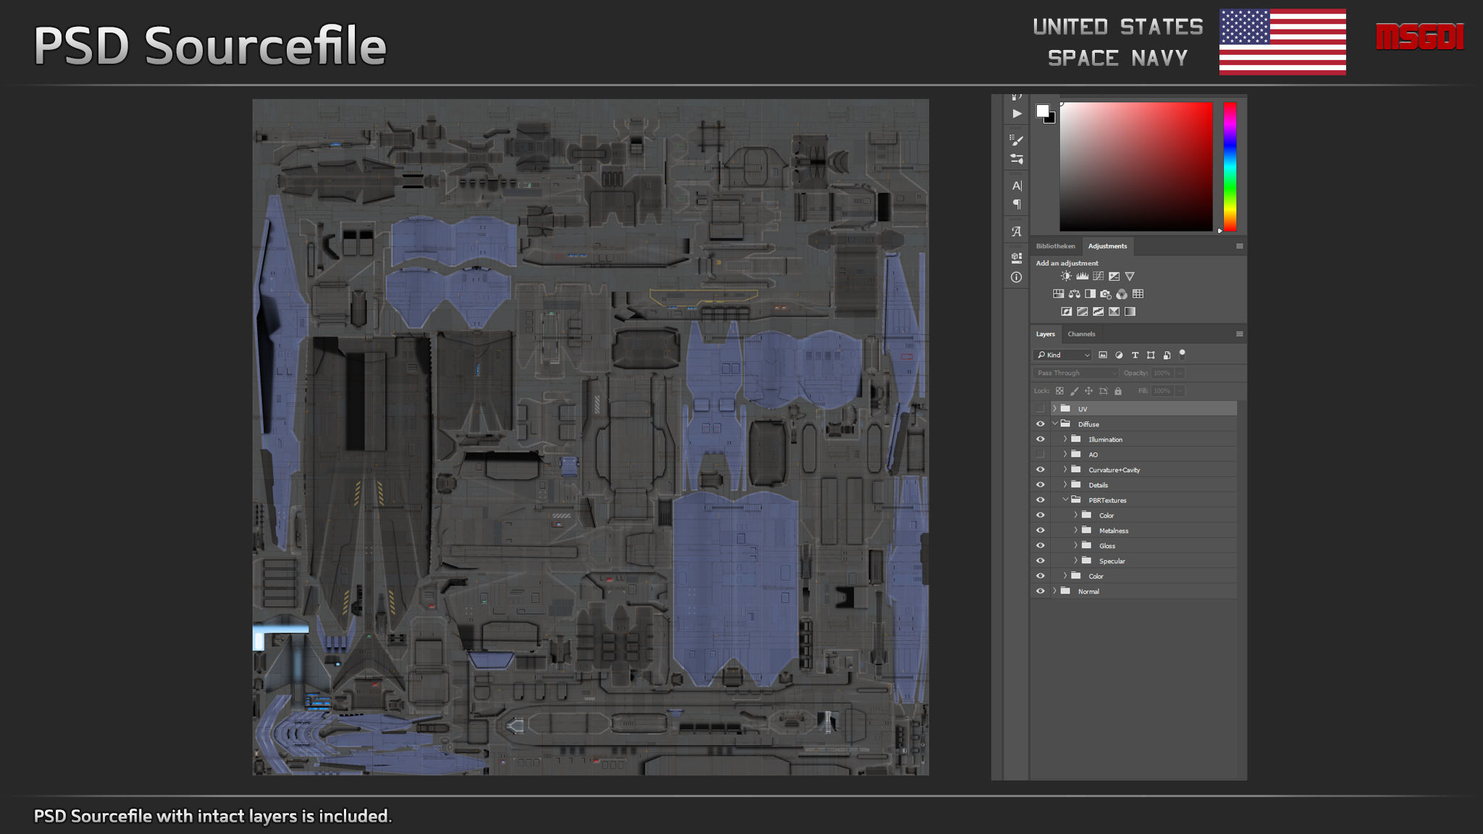Select the Metalness layer group

coord(1114,531)
